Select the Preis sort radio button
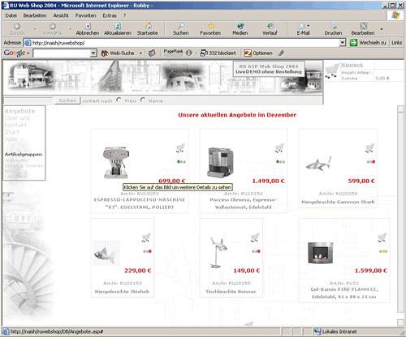406x337 pixels. point(119,100)
